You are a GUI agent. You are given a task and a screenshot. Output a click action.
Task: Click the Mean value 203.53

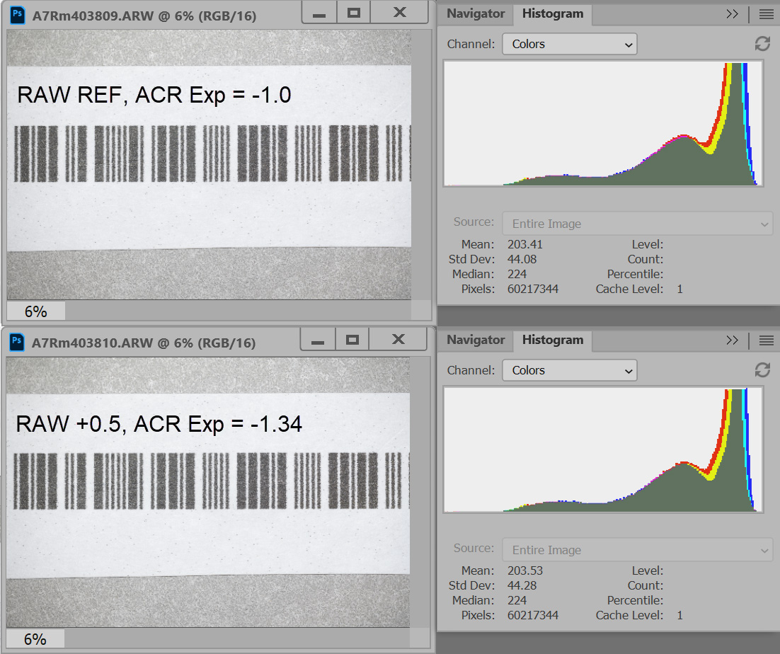pos(524,570)
